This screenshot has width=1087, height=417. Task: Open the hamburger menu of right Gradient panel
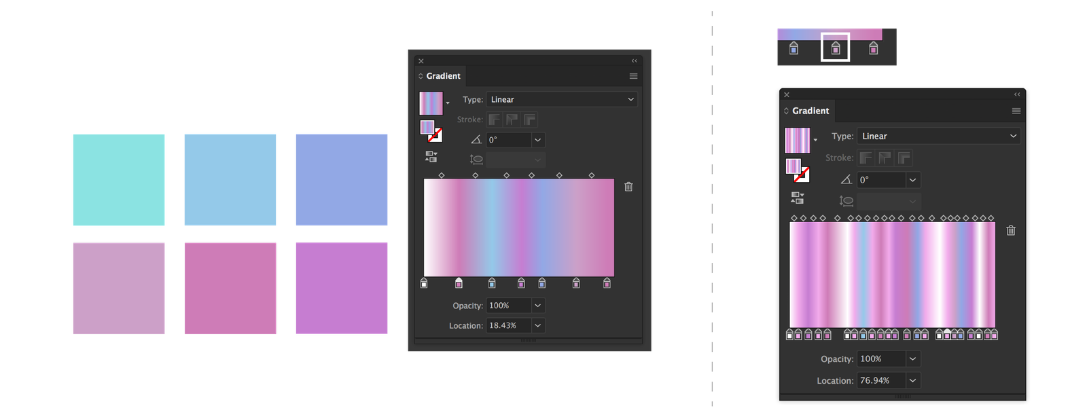1016,111
